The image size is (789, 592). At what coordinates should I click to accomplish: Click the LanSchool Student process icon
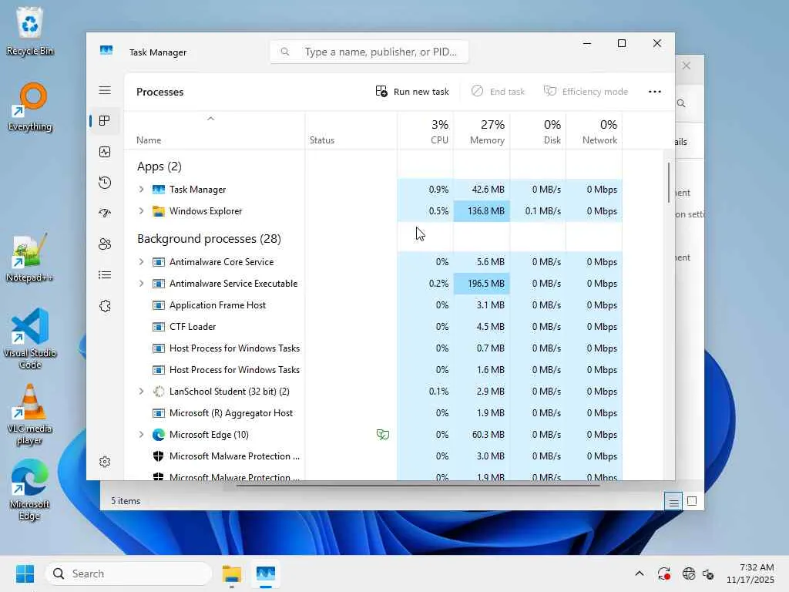click(159, 391)
